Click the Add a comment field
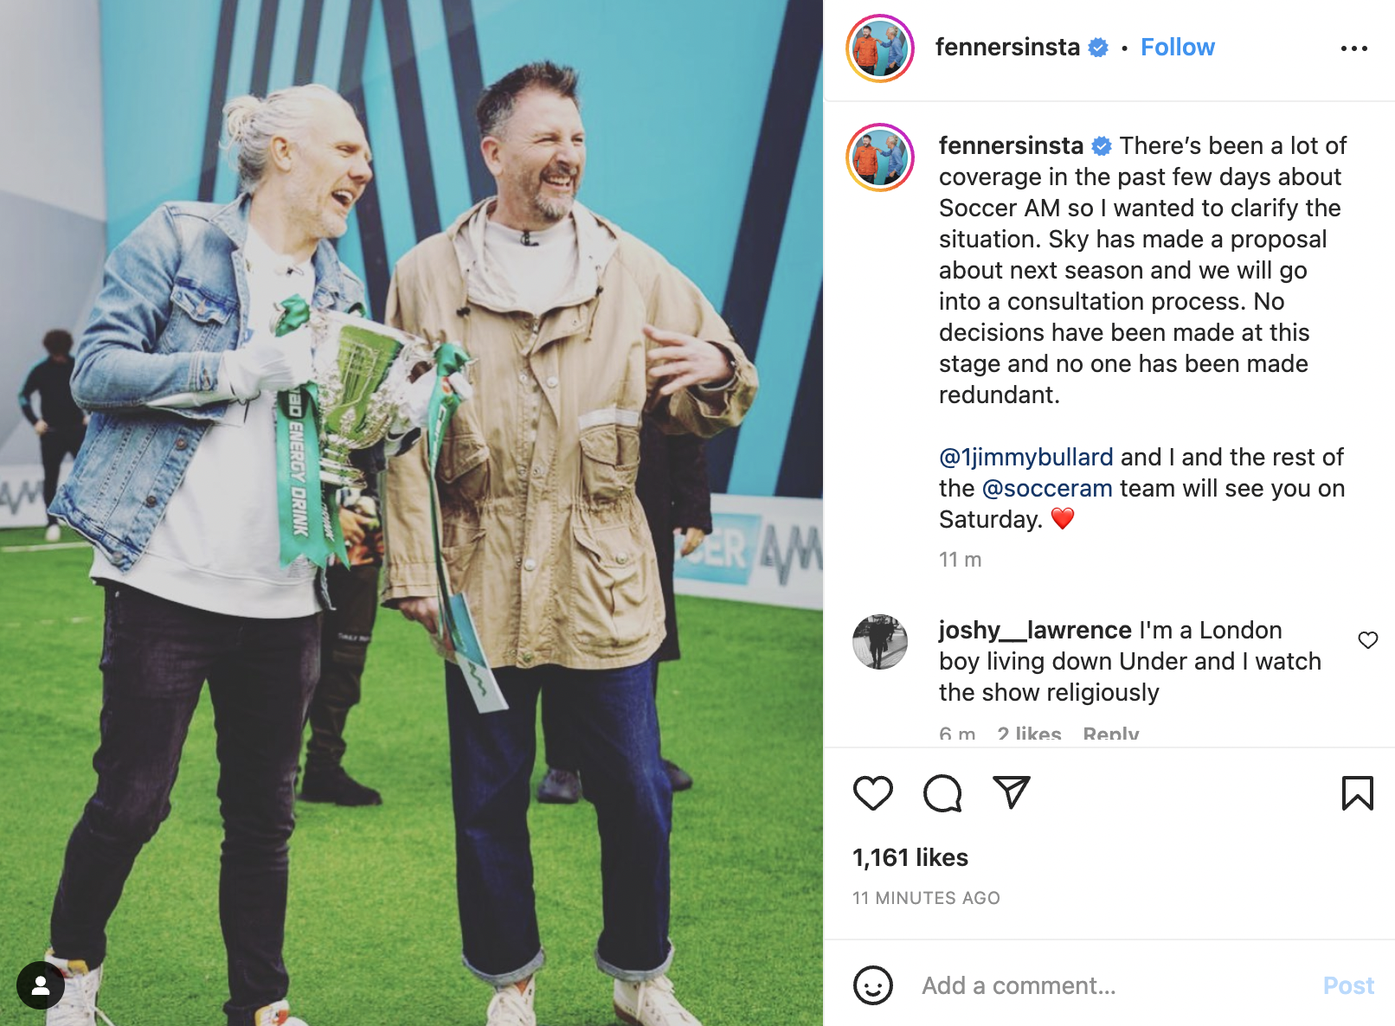The width and height of the screenshot is (1395, 1026). click(x=1112, y=985)
